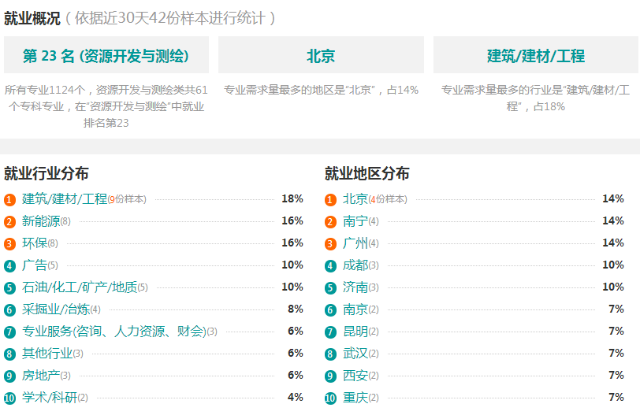
Task: Click the 就业行业分布 heading
Action: 47,173
